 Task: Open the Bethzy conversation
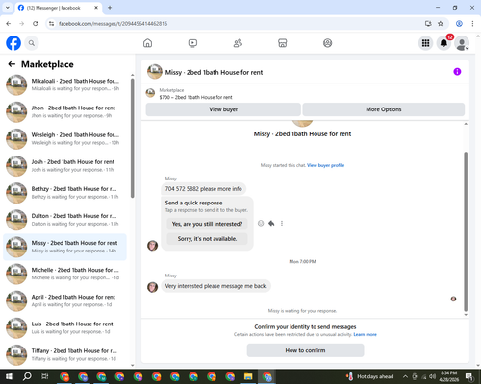click(64, 193)
